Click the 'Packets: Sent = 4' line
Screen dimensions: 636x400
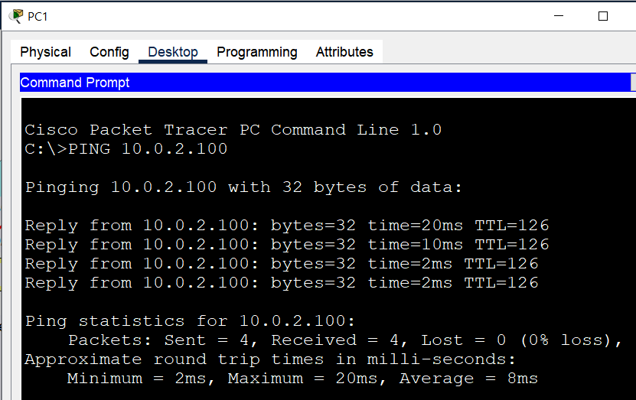pos(344,340)
